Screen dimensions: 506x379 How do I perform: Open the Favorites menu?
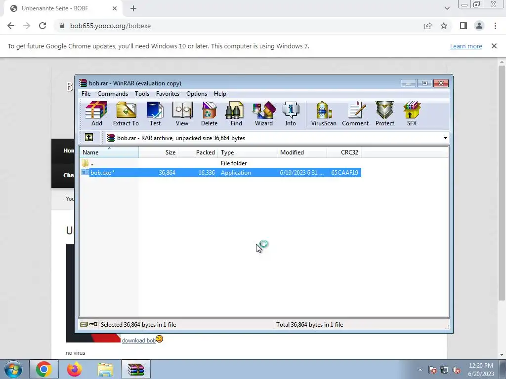168,93
